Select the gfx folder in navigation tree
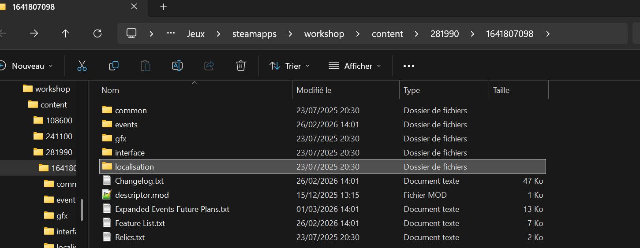The height and width of the screenshot is (248, 640). (56, 215)
